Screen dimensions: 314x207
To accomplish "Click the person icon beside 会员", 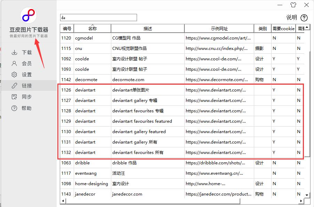I will coord(14,63).
